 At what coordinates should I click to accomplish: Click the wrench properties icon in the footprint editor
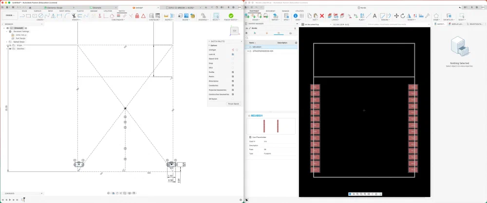(x=428, y=16)
